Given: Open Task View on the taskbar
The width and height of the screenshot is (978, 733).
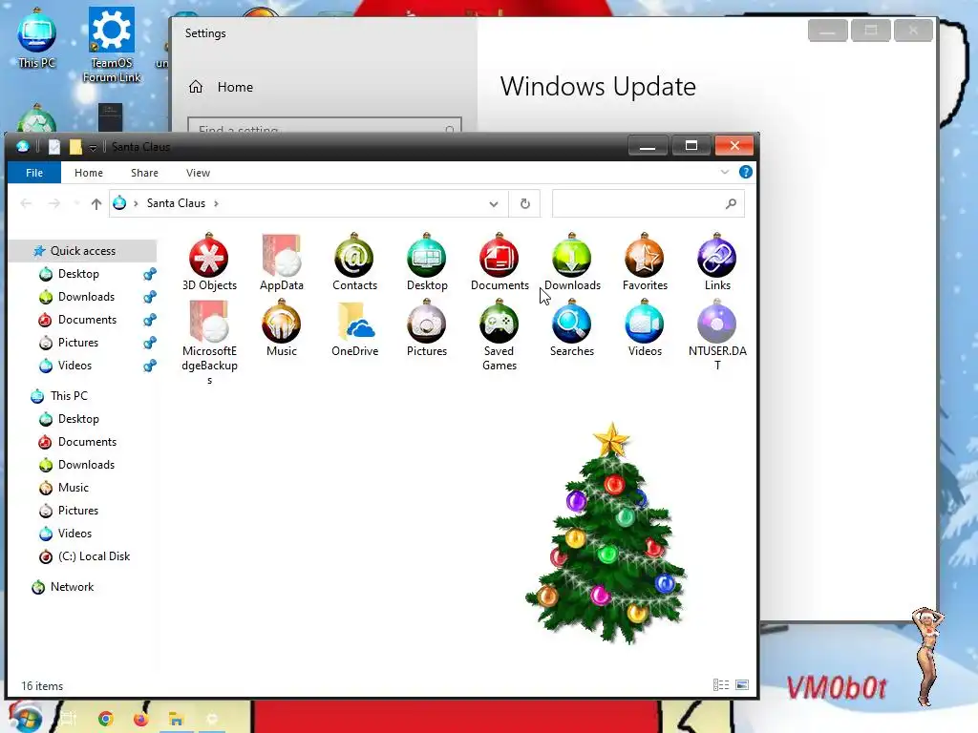Looking at the screenshot, I should tap(69, 719).
